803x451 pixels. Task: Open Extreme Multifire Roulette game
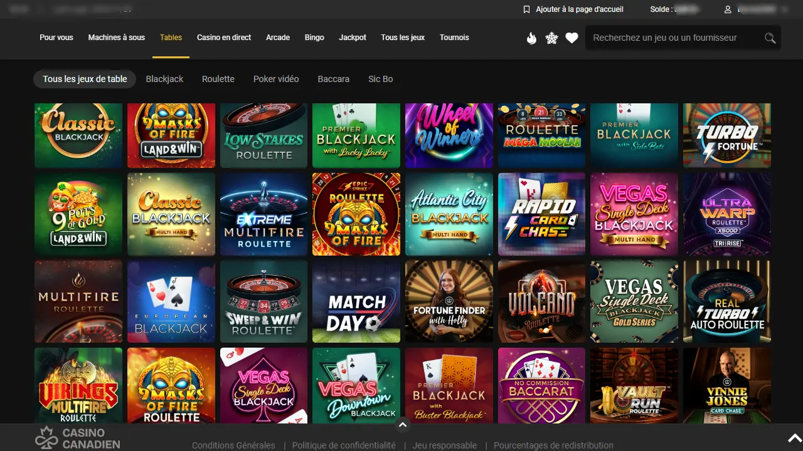click(264, 214)
